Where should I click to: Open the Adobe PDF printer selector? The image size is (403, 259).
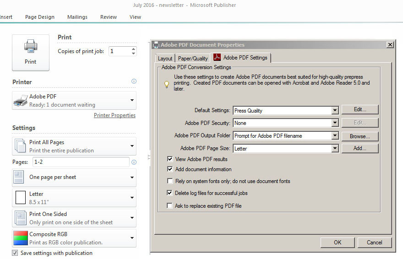click(74, 100)
